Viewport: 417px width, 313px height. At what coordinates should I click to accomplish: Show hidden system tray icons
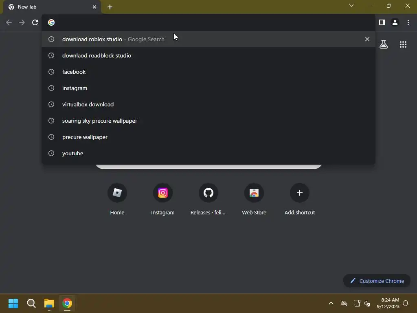[x=331, y=303]
